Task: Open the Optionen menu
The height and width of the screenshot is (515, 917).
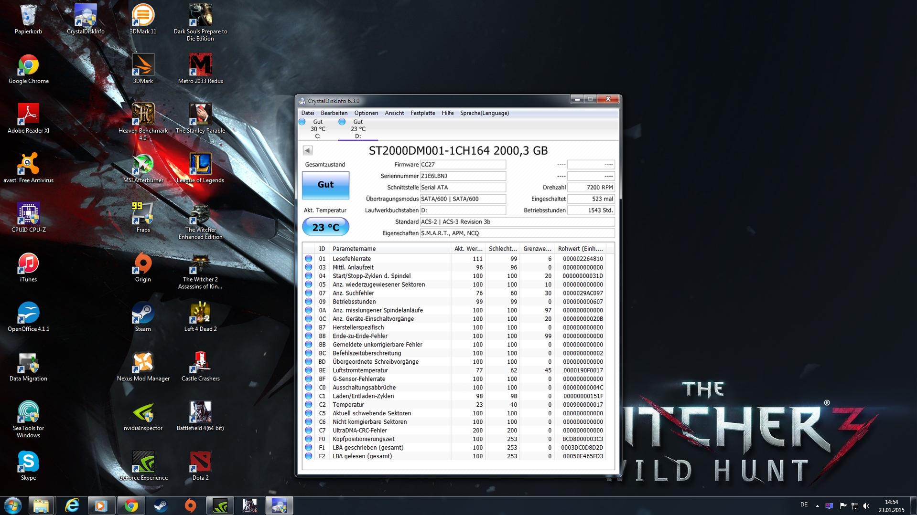Action: [x=366, y=113]
